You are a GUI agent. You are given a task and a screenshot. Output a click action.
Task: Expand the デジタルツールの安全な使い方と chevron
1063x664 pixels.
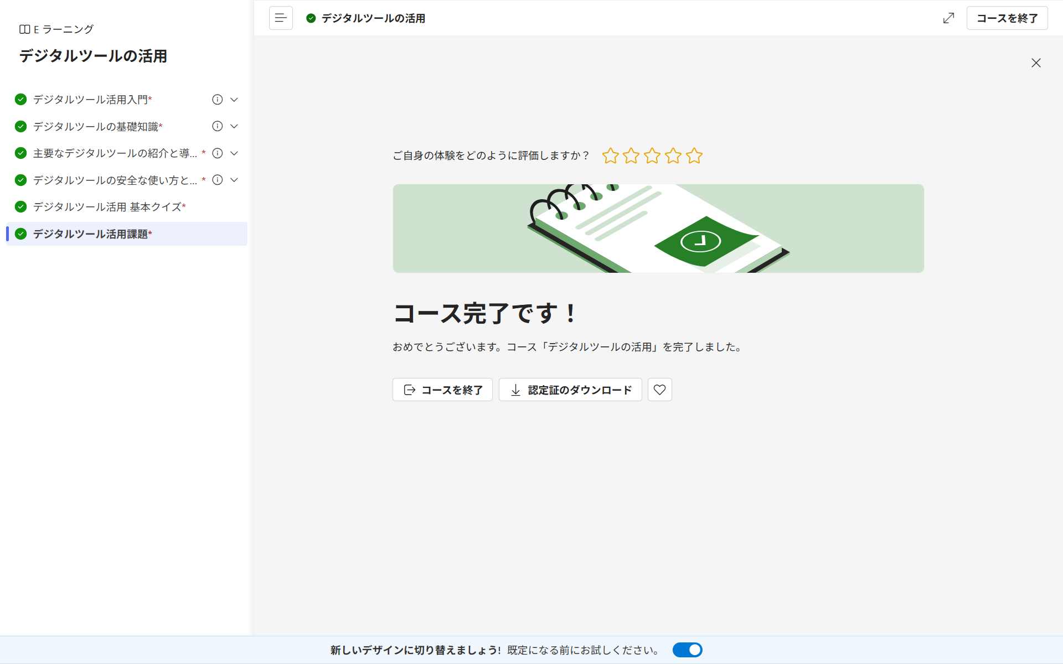click(234, 180)
